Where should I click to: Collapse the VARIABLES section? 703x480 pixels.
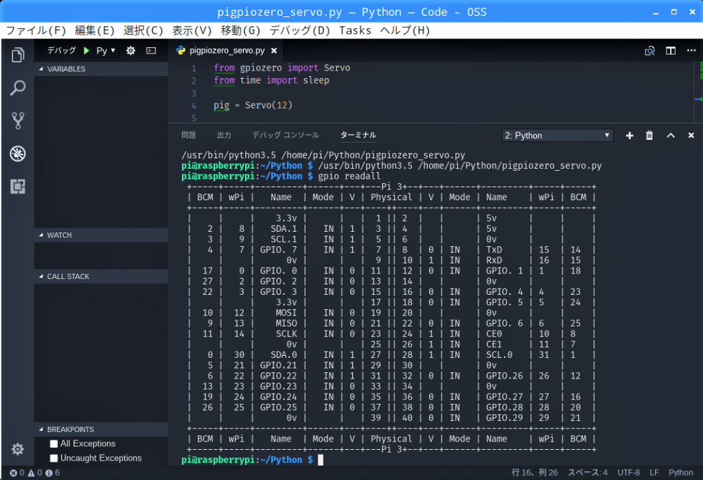coord(66,69)
